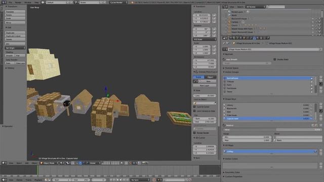Toggle Lock to Cursor checkbox
324x182 pixels.
[194, 107]
